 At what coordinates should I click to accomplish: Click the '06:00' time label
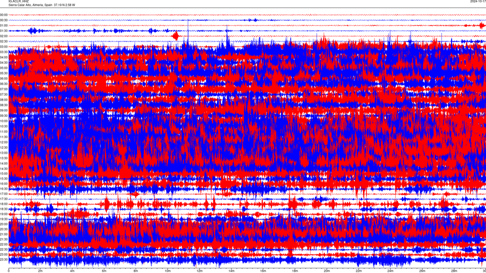(4, 78)
